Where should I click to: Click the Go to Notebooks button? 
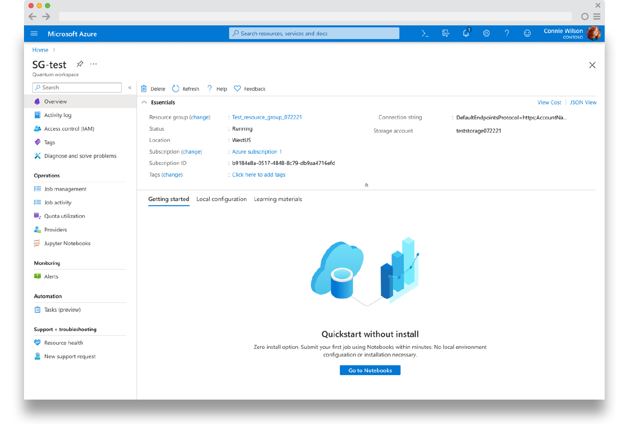tap(370, 370)
